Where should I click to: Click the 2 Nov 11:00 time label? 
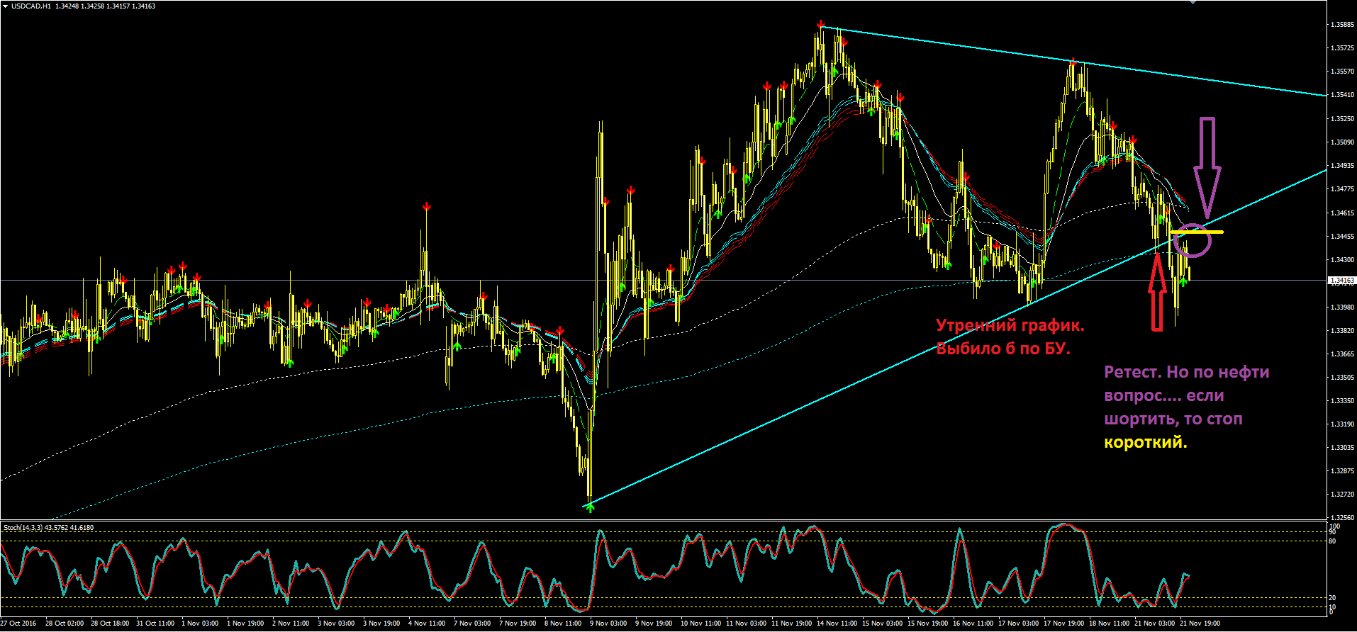pos(291,623)
